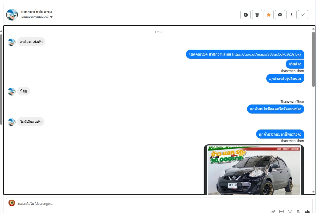316x213 pixels.
Task: Open saved replies speech-bubble icon
Action: coord(281,211)
